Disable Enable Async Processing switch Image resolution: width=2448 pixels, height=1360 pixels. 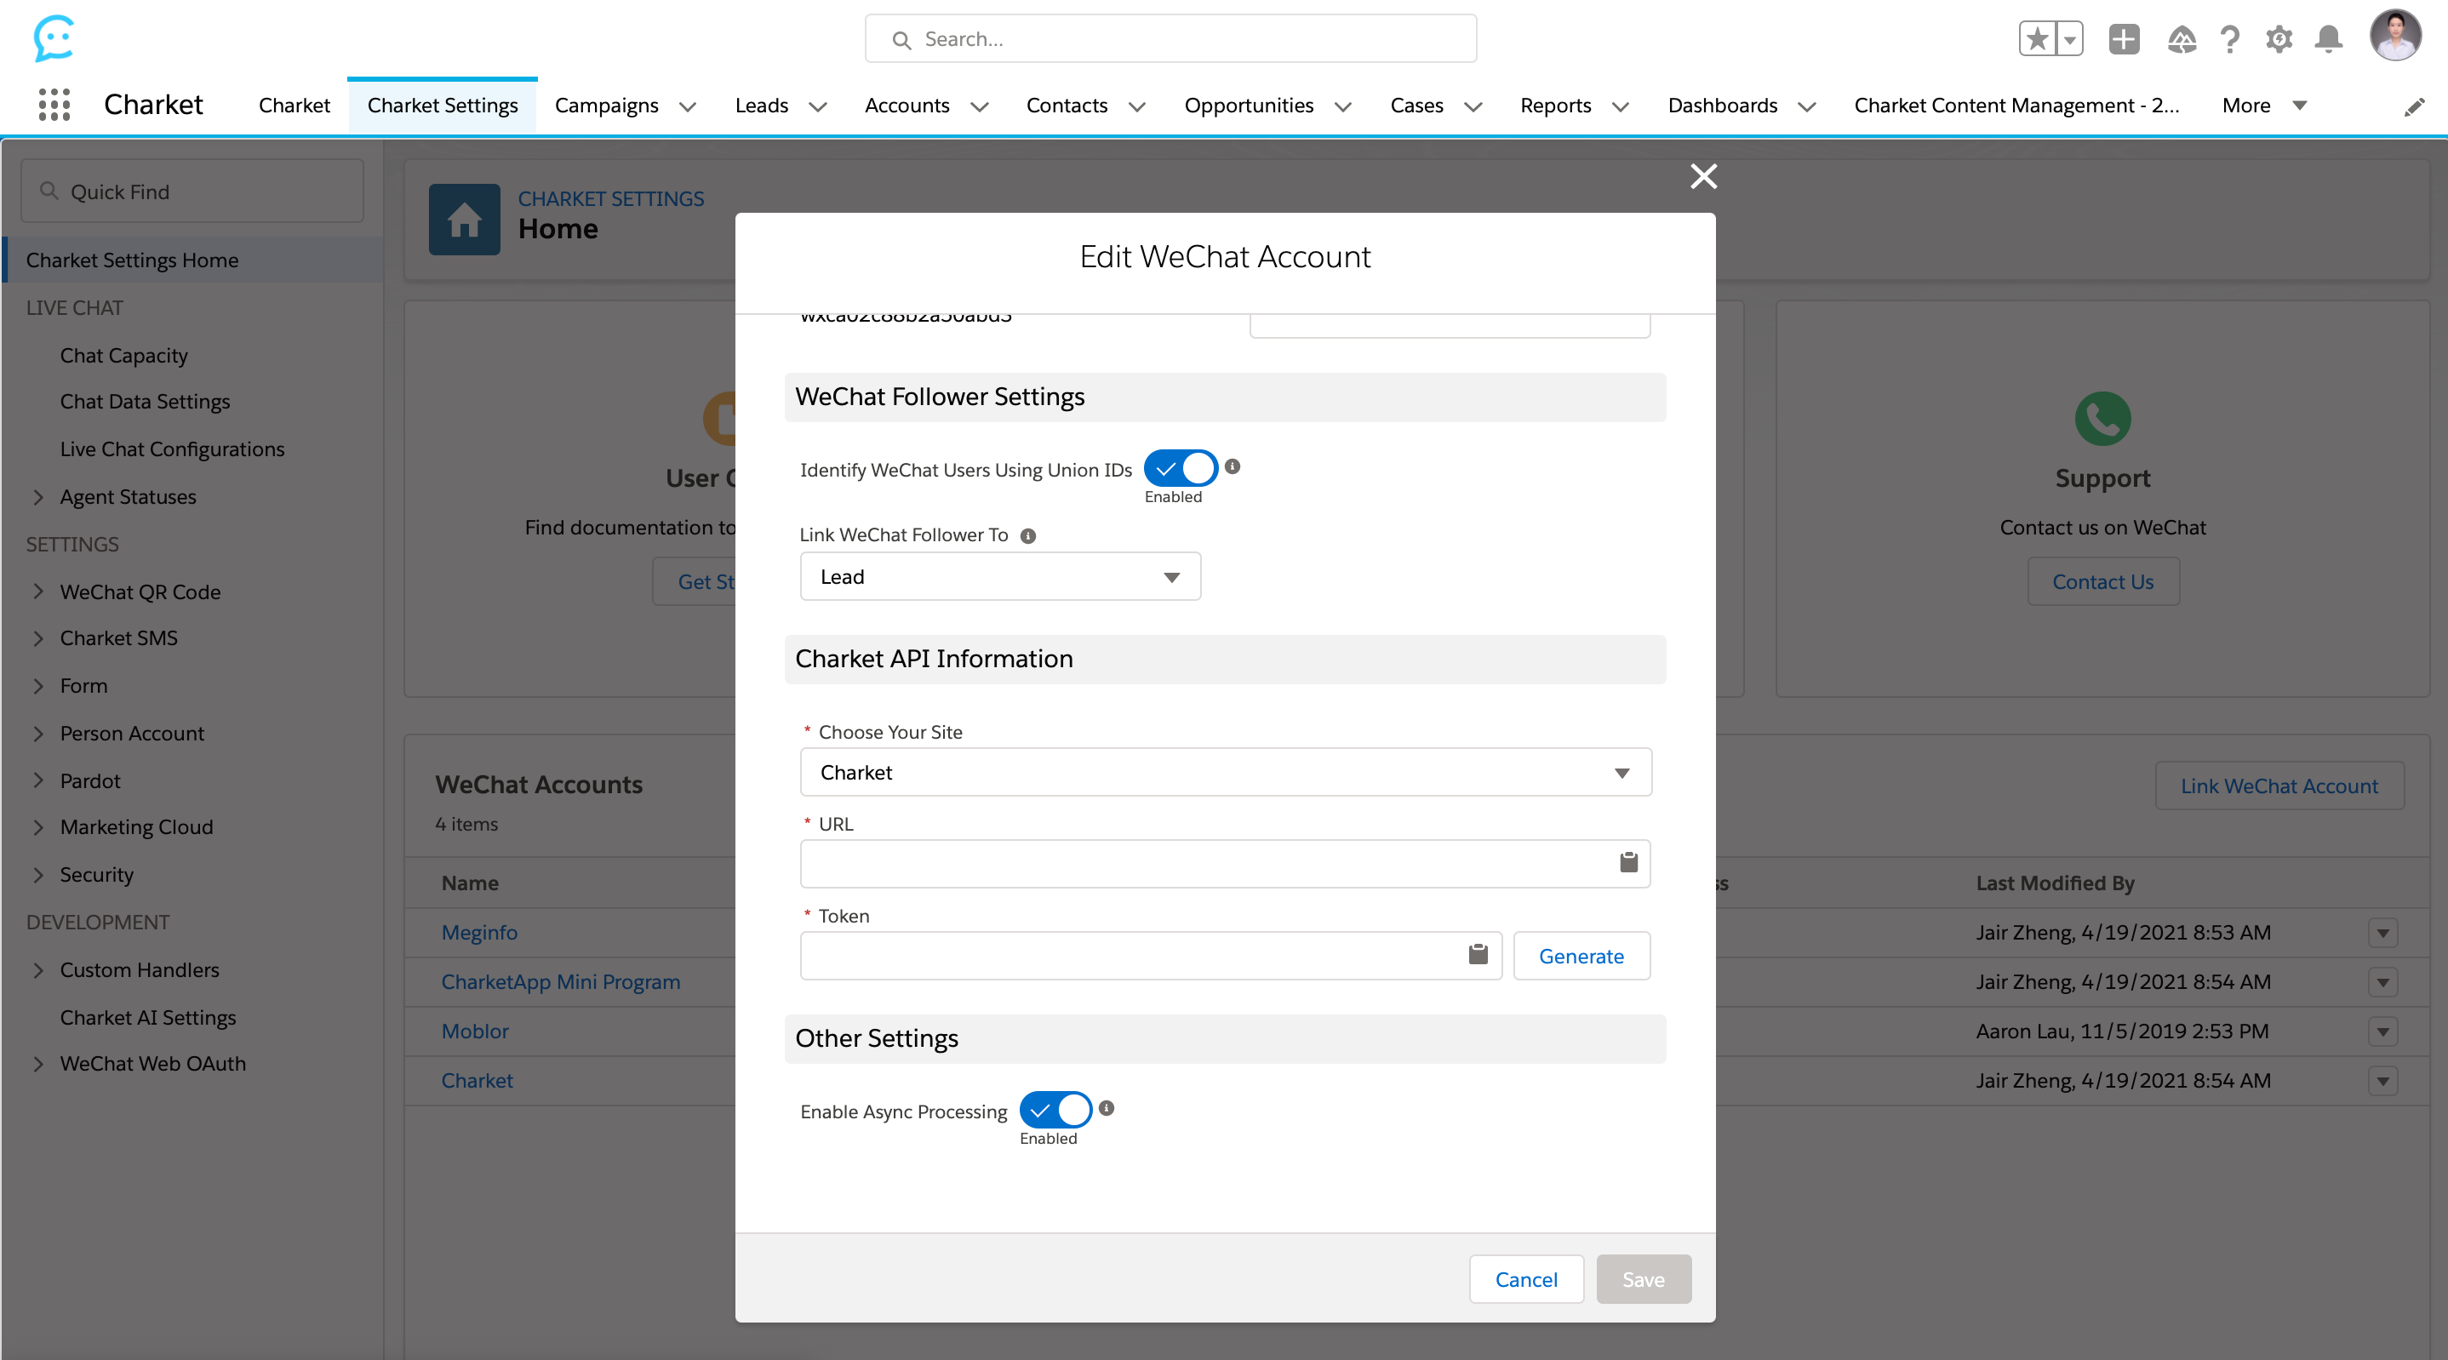click(x=1055, y=1110)
